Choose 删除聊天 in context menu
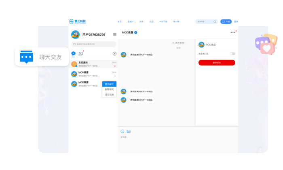 110,89
